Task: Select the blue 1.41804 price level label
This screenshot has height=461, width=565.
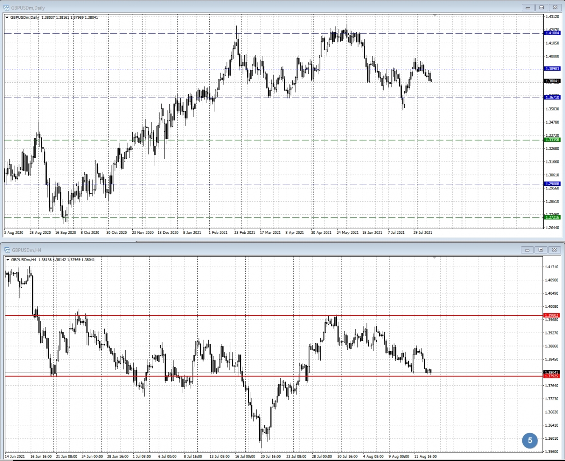Action: (552, 33)
